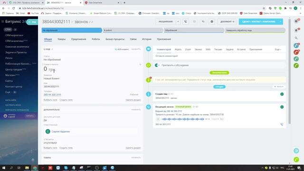The image size is (304, 171).
Task: Switch to the История tab
Action: coord(147,39)
